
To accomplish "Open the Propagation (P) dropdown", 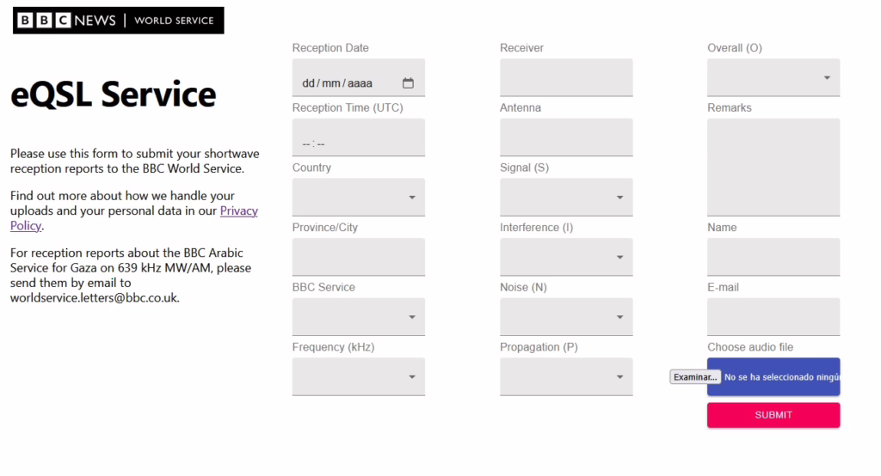I will [x=566, y=376].
